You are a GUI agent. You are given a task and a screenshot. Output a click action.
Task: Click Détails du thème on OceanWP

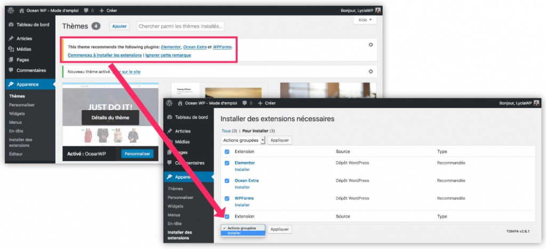click(110, 118)
